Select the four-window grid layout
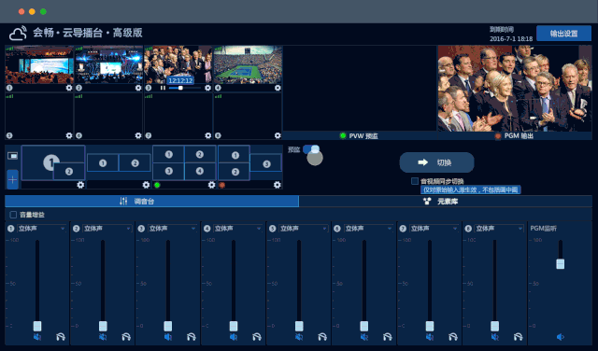This screenshot has width=598, height=351. coord(185,162)
